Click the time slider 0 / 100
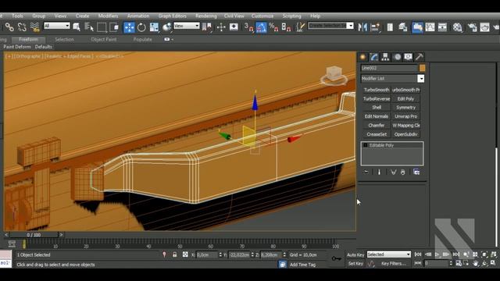 click(x=34, y=235)
